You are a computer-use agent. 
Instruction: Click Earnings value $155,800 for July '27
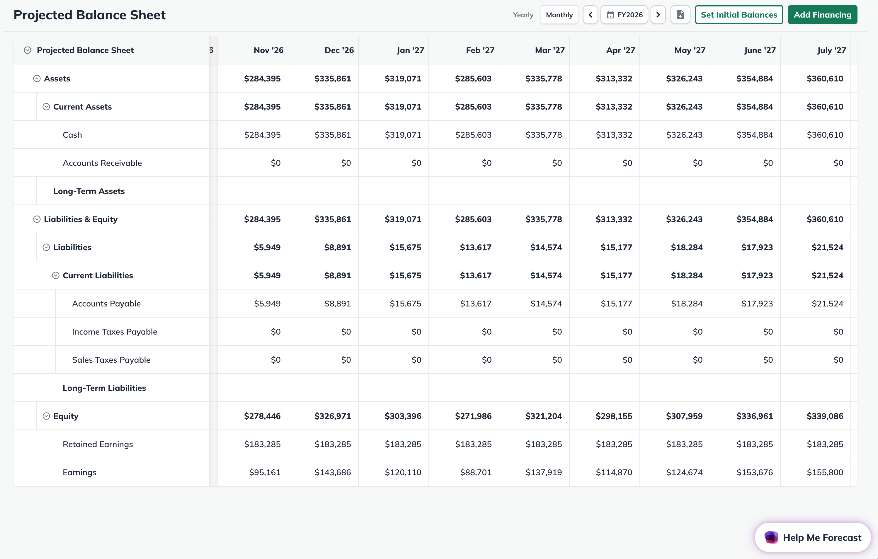point(825,472)
